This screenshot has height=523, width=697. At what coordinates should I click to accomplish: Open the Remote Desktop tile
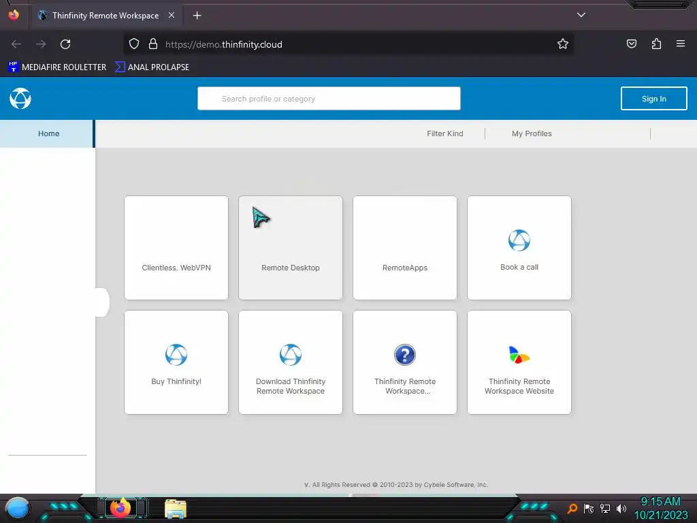290,248
